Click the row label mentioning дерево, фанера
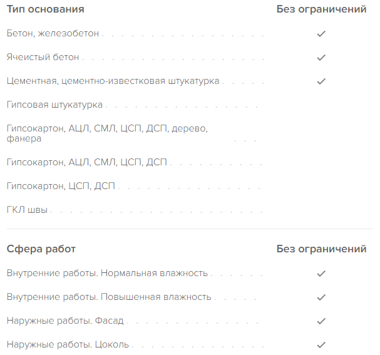380x355 pixels. 107,133
